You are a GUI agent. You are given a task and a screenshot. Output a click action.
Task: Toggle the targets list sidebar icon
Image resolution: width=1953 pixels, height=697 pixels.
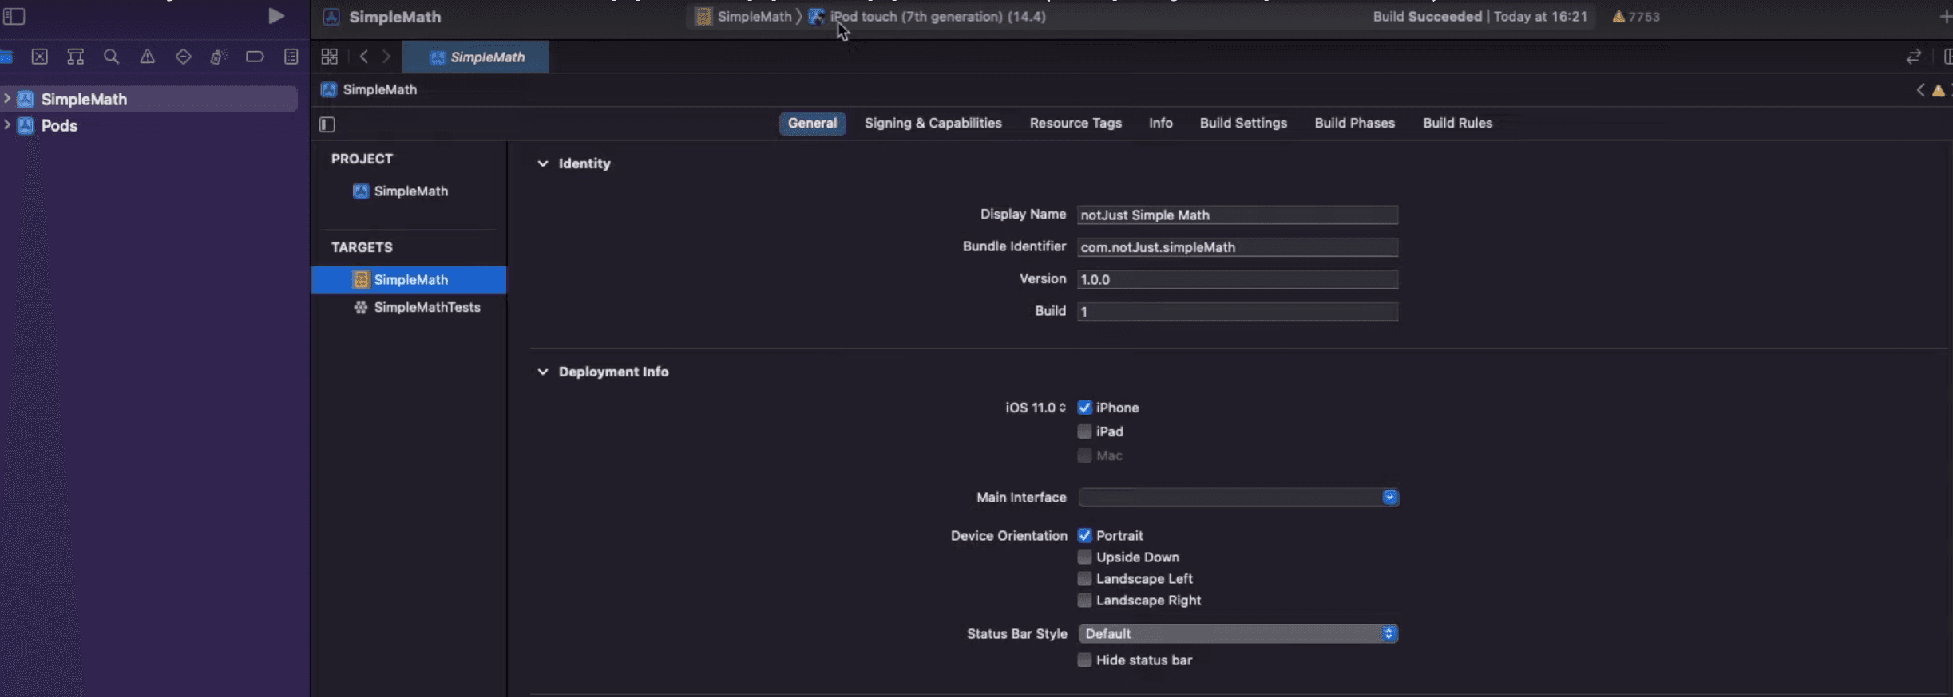(327, 124)
